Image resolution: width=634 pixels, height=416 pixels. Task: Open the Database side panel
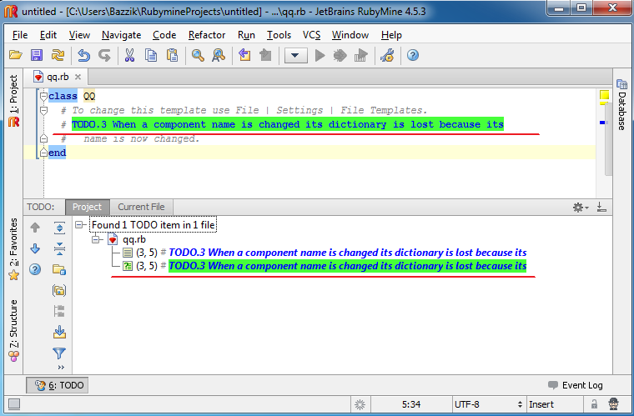621,105
